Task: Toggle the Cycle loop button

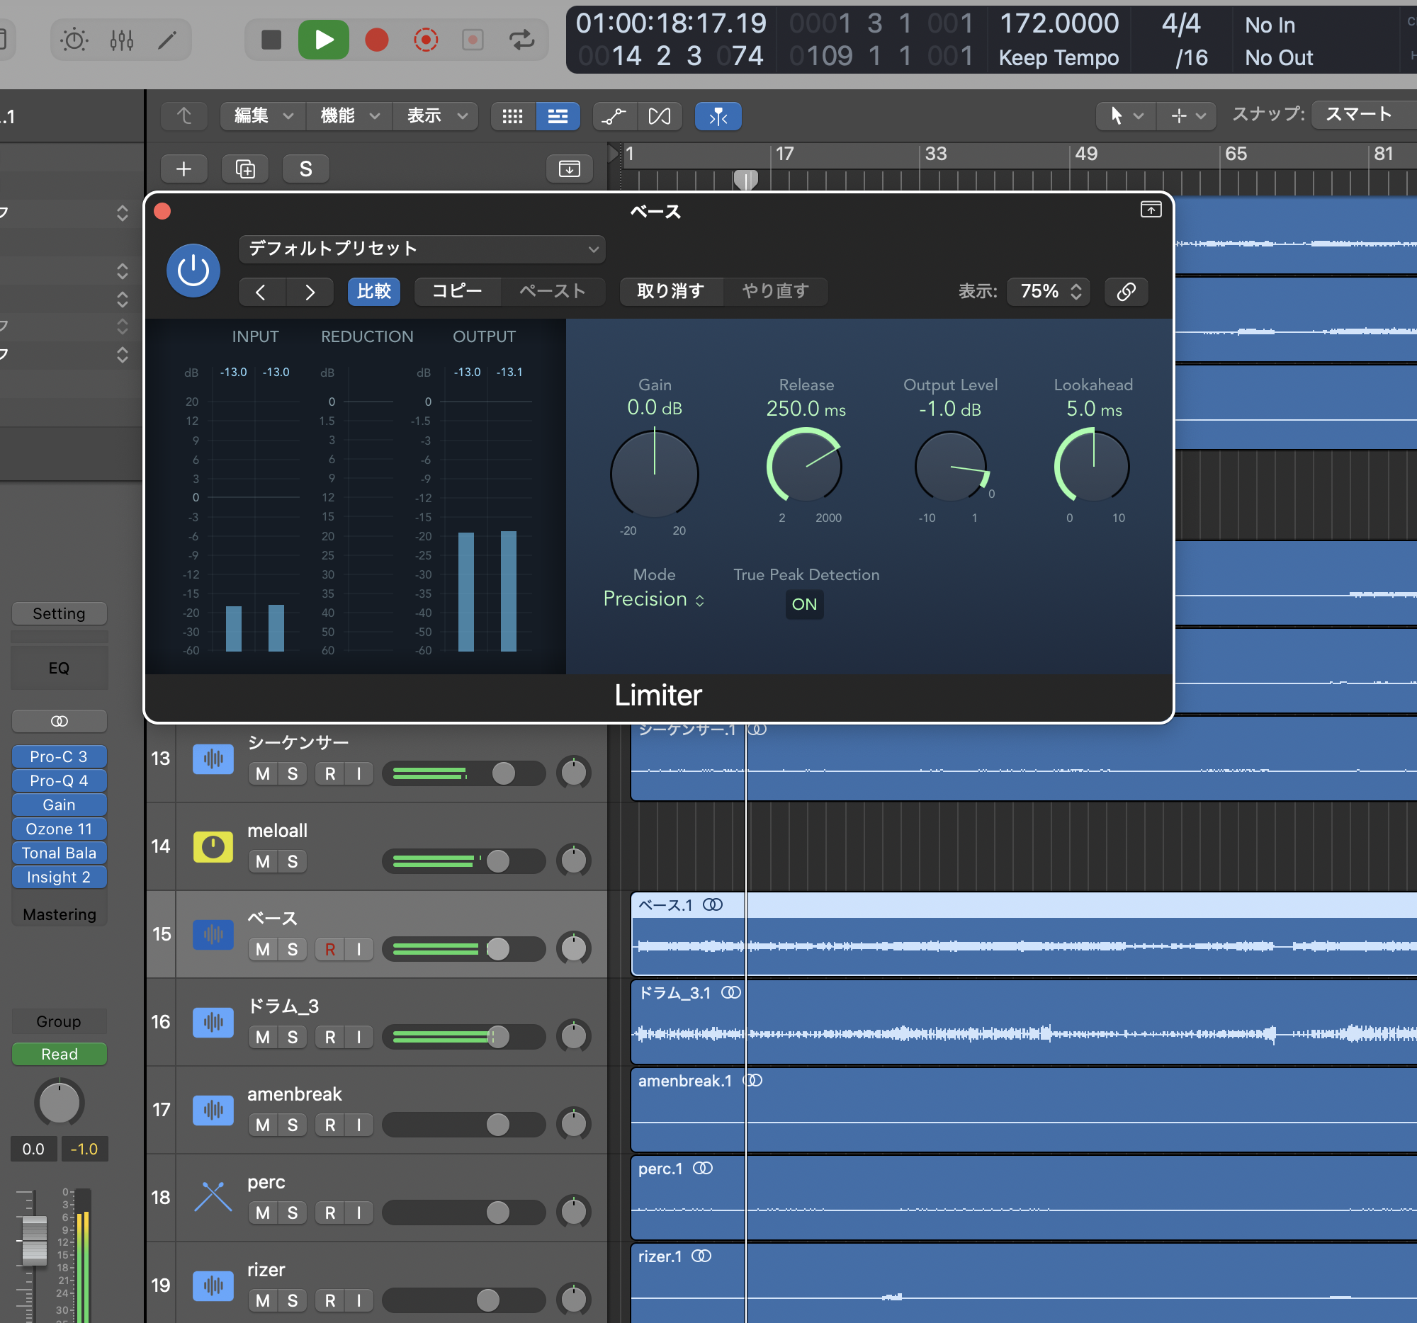Action: point(521,40)
